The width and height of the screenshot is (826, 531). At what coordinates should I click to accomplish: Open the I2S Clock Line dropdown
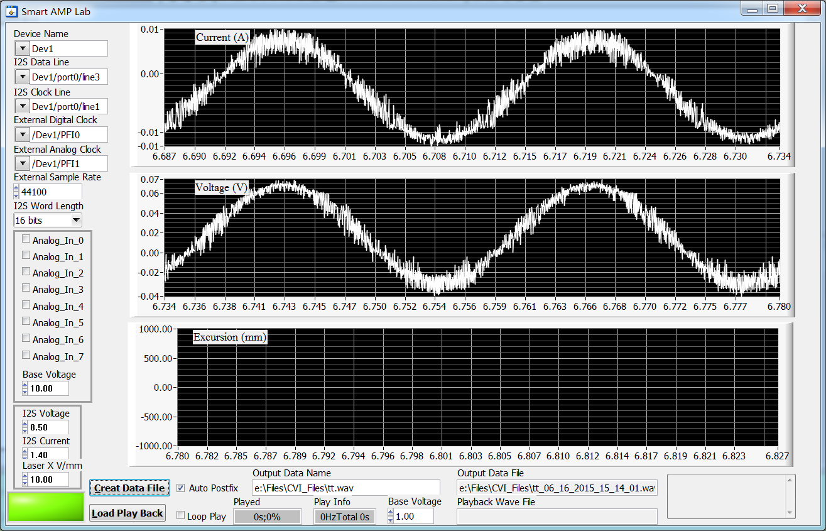click(x=22, y=107)
